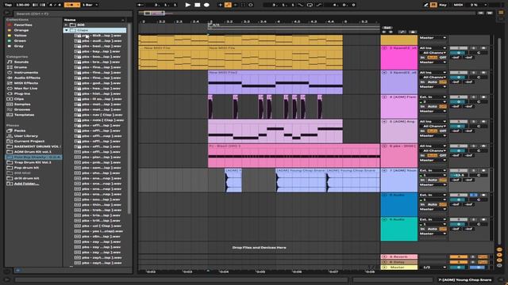Viewport: 508px width, 285px height.
Task: Open the Instruments category
Action: pyautogui.click(x=26, y=72)
